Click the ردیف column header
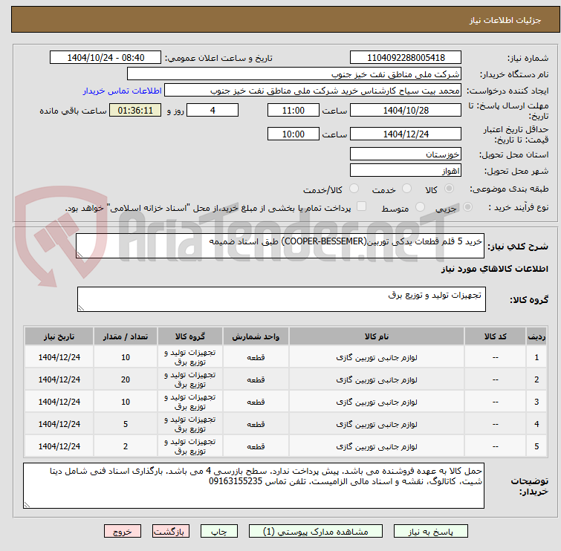This screenshot has height=551, width=561. [x=536, y=336]
